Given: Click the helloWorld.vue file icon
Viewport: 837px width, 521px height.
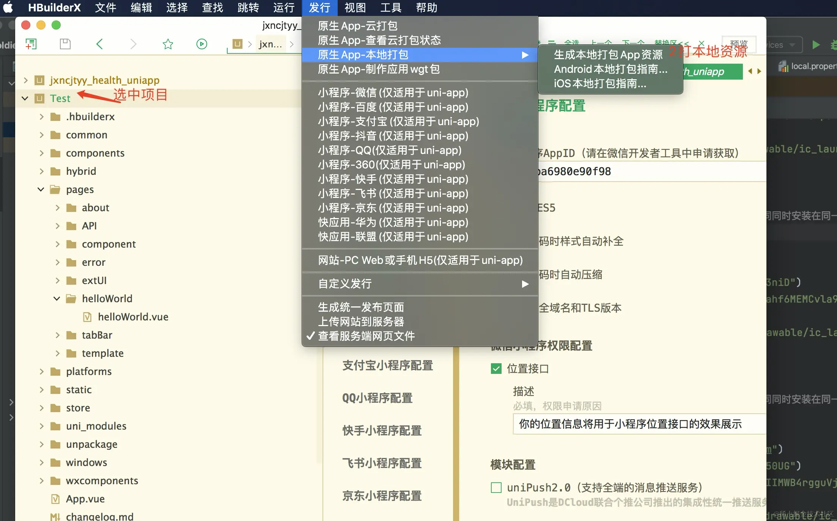Looking at the screenshot, I should click(x=87, y=317).
